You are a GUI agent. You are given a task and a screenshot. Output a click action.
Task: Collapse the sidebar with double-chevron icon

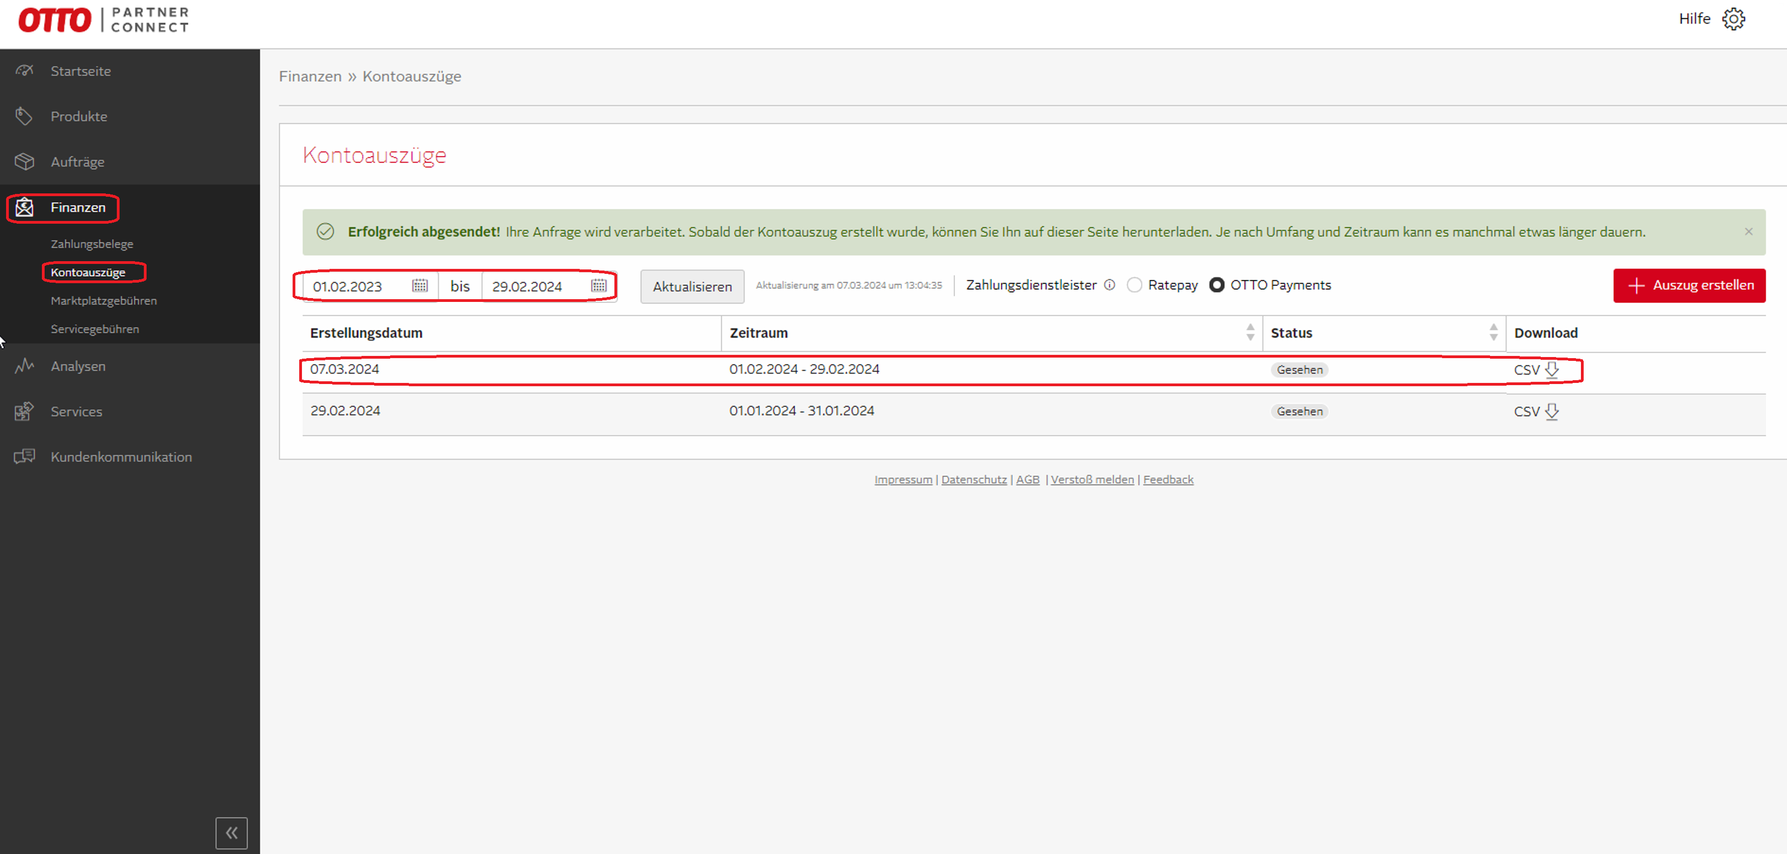point(231,833)
